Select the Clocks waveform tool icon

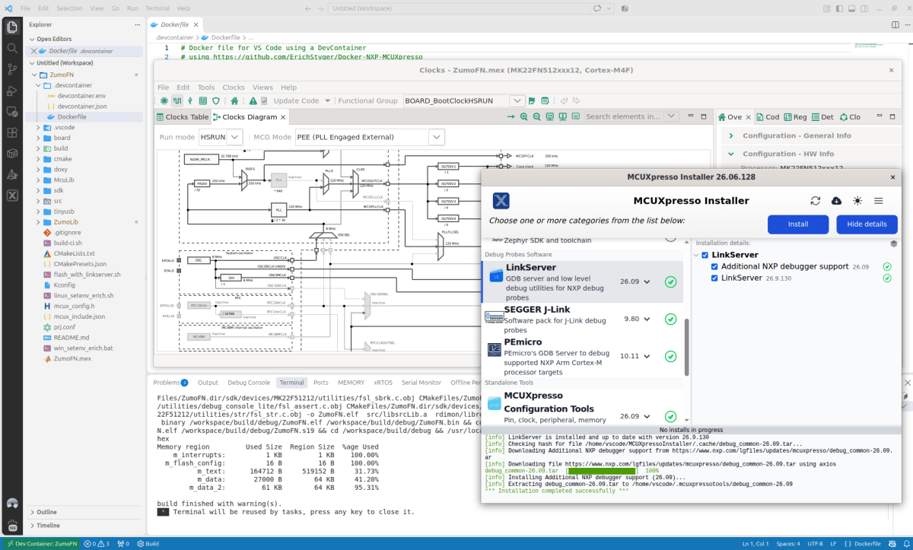[177, 100]
